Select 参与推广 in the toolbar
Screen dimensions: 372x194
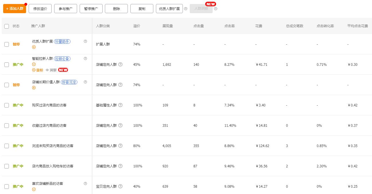click(x=65, y=9)
